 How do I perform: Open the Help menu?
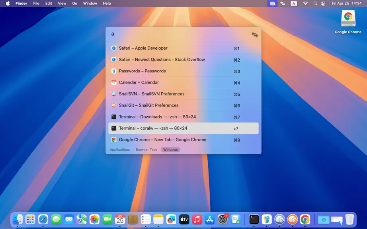[107, 3]
